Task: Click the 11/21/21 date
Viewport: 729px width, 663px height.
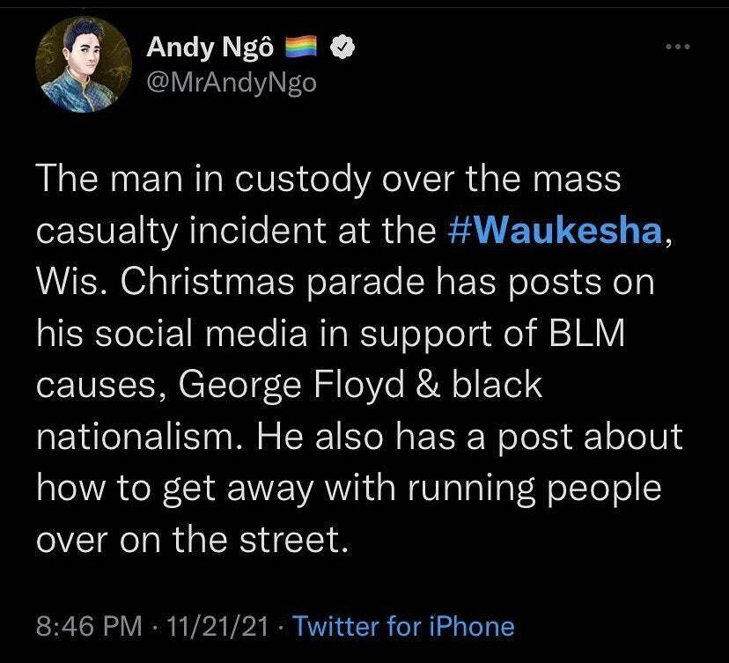Action: (216, 626)
